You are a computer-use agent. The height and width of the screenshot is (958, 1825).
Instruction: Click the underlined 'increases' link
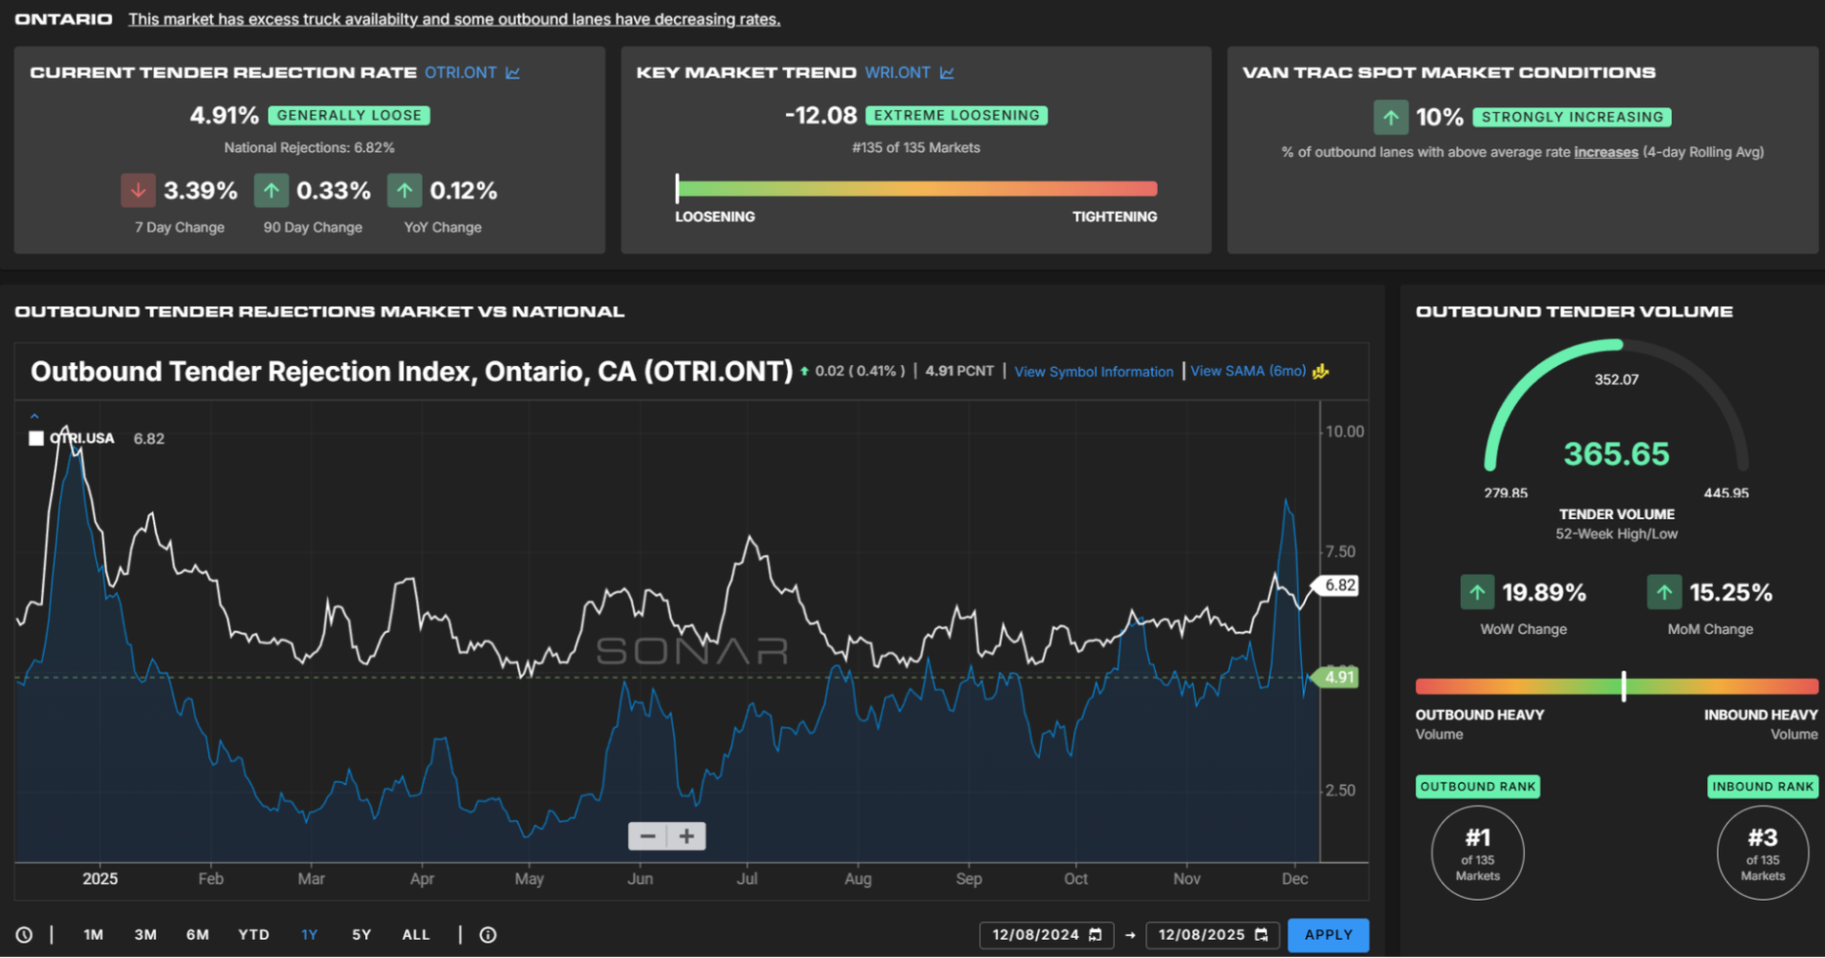pyautogui.click(x=1605, y=152)
